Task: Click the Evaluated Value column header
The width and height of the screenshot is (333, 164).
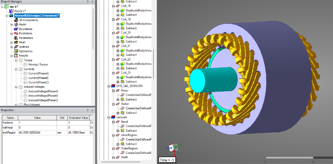Action: 78,117
